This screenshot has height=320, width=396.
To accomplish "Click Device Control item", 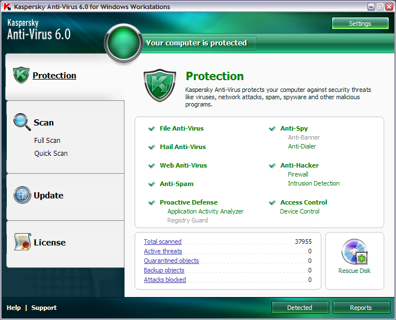I will click(300, 211).
